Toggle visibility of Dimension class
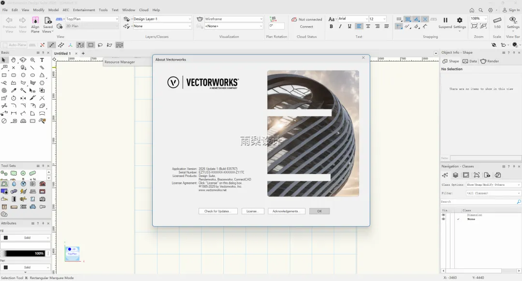 tap(443, 215)
